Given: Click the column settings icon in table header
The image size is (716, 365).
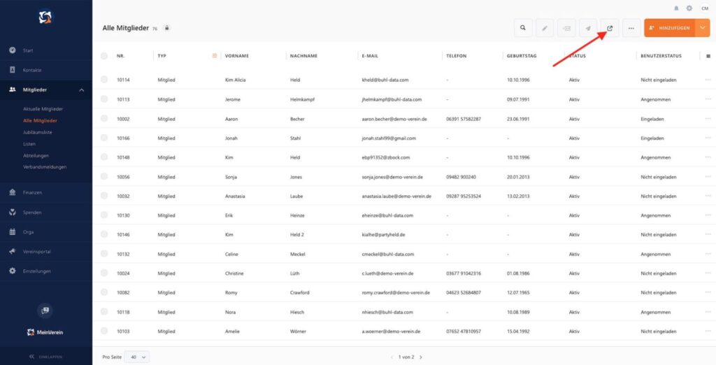Looking at the screenshot, I should coord(708,56).
